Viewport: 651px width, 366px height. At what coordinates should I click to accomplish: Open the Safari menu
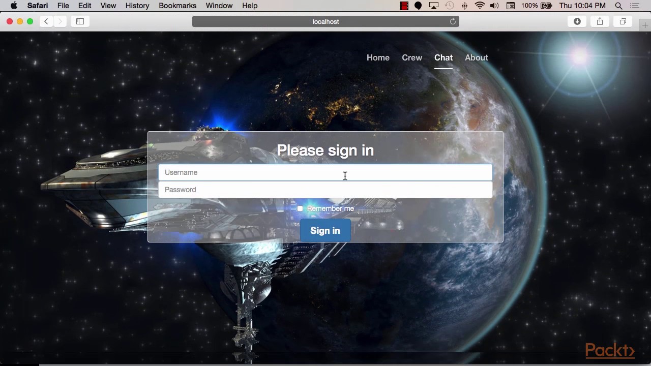tap(38, 6)
